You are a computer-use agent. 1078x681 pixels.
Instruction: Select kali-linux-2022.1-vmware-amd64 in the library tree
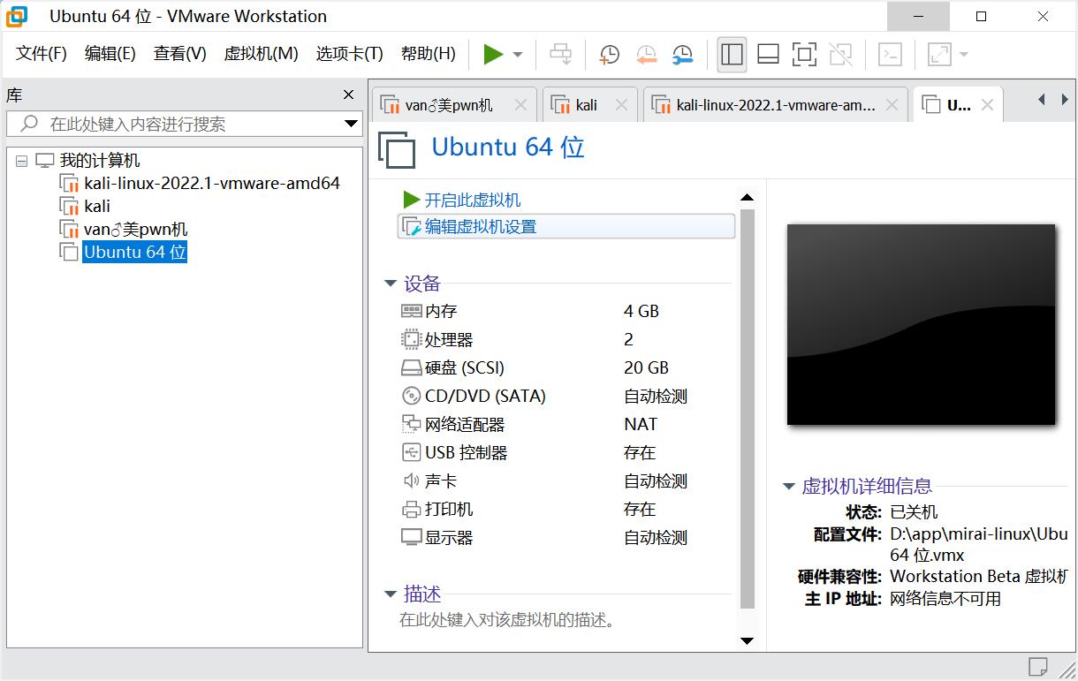click(212, 184)
